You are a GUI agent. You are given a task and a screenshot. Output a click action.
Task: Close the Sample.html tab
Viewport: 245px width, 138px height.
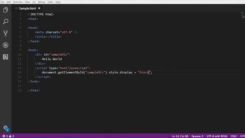tap(39, 8)
